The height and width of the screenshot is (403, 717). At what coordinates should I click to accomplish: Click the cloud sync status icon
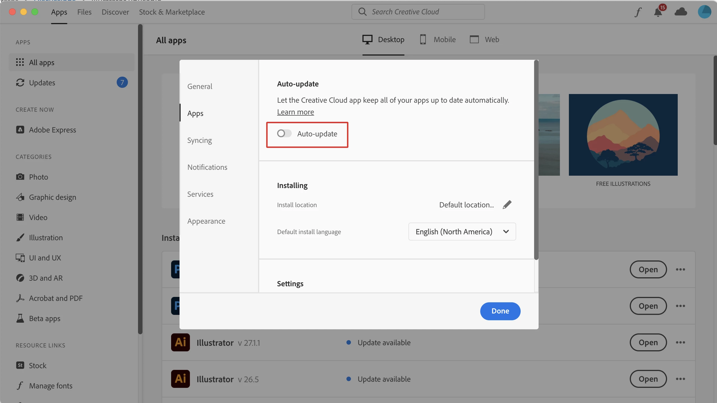coord(681,12)
